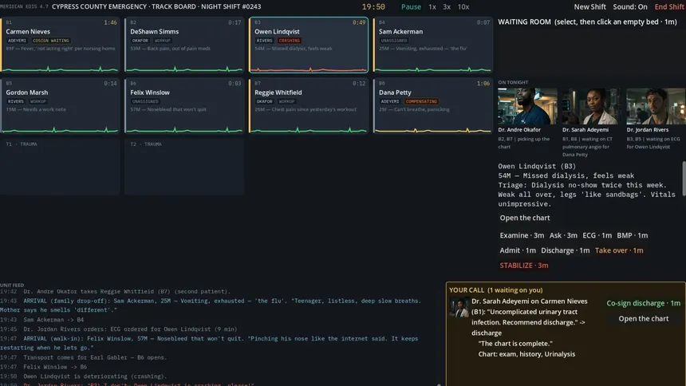The width and height of the screenshot is (686, 386).
Task: Click COSIGN WAITING tag on Carmen Nieves
Action: (x=51, y=40)
